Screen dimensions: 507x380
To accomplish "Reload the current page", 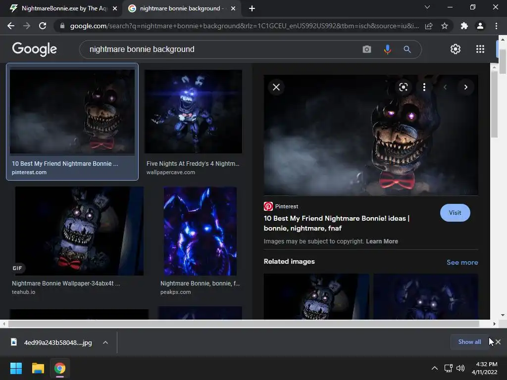I will pos(43,26).
